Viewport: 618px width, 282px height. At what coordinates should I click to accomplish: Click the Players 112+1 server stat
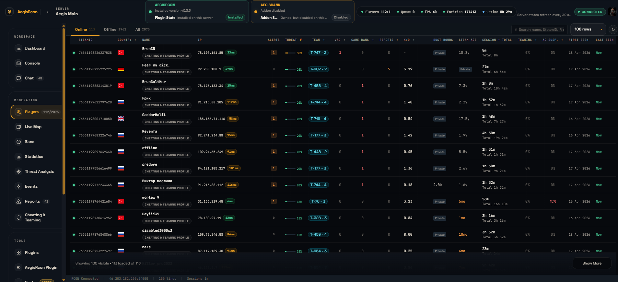pos(376,12)
